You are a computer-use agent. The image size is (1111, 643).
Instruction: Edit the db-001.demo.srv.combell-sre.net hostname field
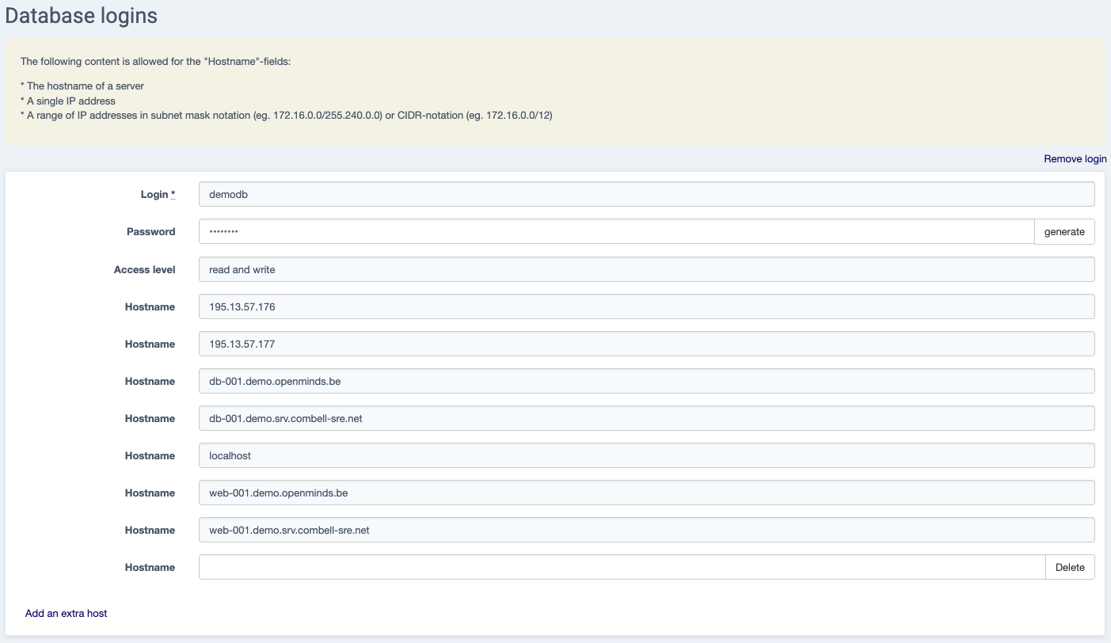click(x=646, y=418)
